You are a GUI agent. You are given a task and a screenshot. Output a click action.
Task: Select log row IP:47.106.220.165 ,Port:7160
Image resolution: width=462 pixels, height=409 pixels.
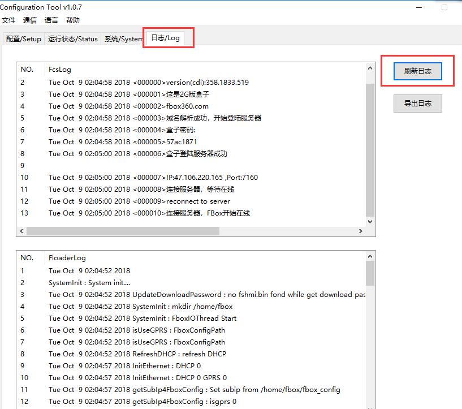(191, 178)
